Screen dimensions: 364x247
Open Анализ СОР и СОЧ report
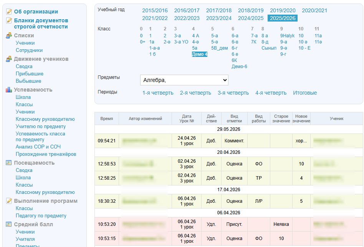pos(38,147)
